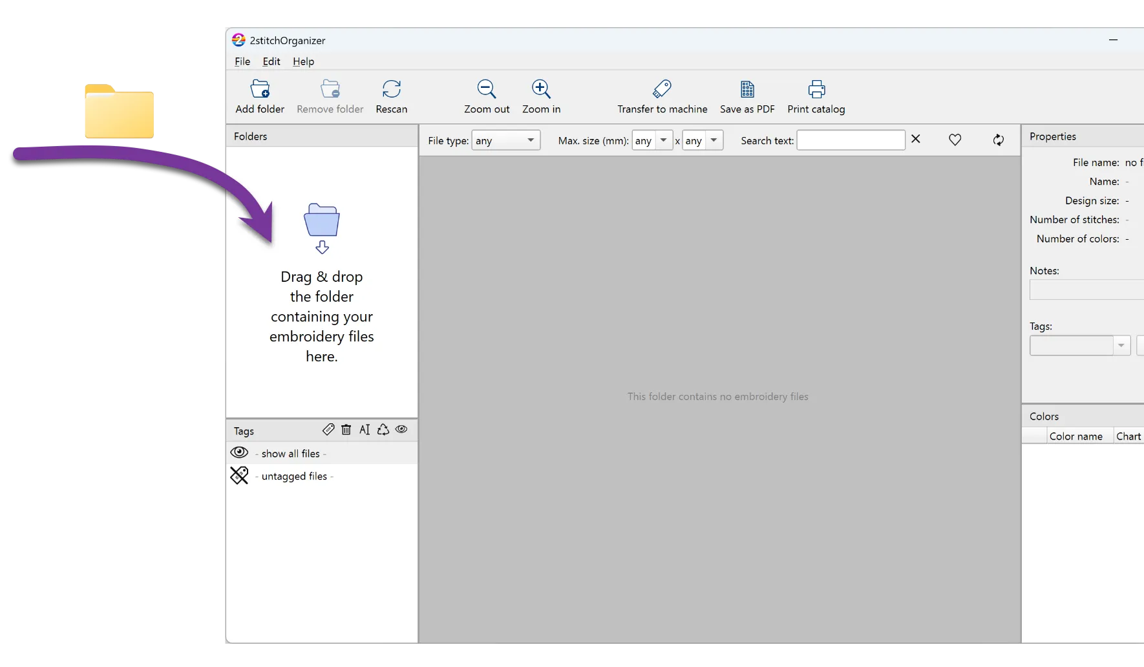Click the Add folder toolbar icon
This screenshot has height=667, width=1144.
(x=260, y=89)
